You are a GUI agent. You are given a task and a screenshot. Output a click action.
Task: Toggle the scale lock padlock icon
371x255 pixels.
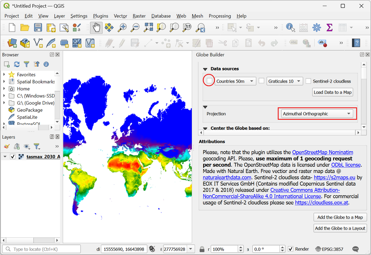202,249
